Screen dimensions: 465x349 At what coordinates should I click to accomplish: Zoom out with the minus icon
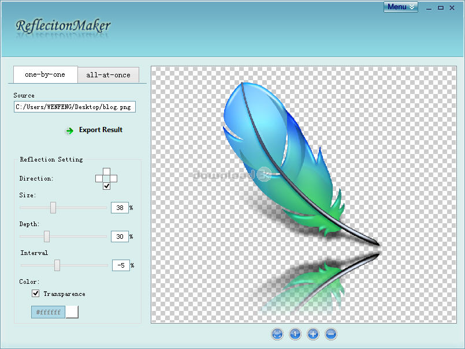click(x=331, y=334)
